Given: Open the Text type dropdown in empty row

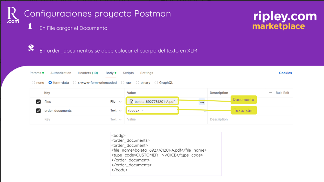Looking at the screenshot, I should click(116, 119).
